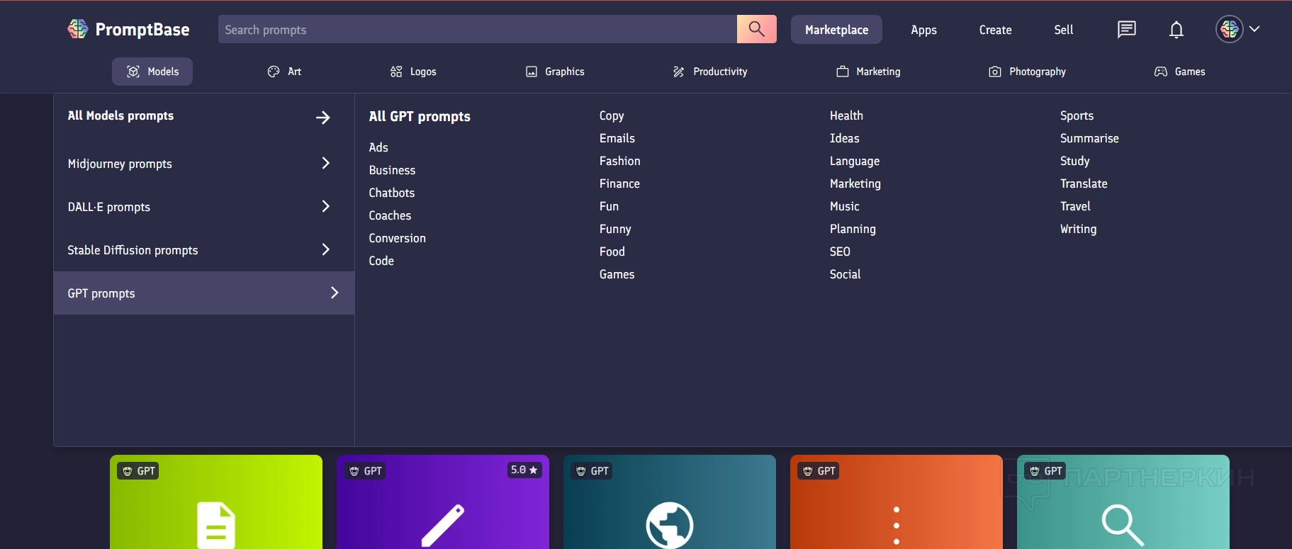Open the Summarise GPT category
Screen dimensions: 1292x549
(x=1089, y=138)
